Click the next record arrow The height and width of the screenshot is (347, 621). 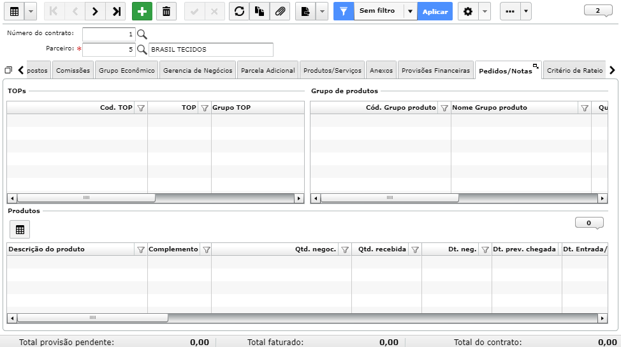coord(95,11)
